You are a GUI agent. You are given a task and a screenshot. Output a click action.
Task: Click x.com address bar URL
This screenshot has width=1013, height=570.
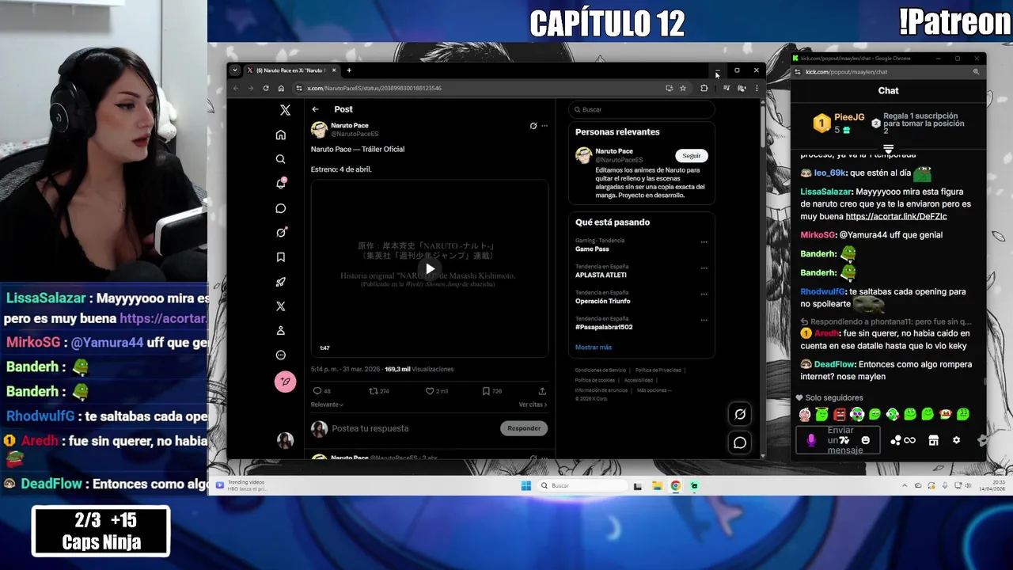click(374, 88)
